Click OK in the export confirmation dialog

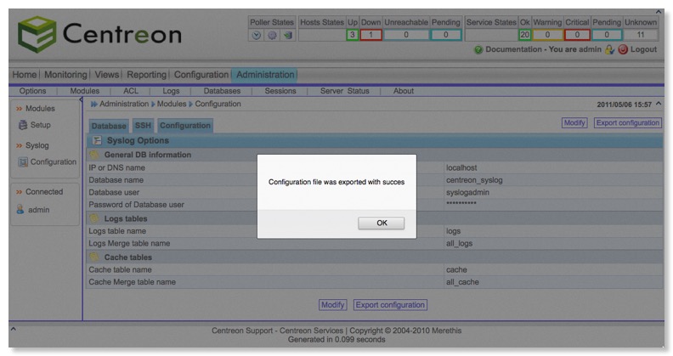[381, 223]
